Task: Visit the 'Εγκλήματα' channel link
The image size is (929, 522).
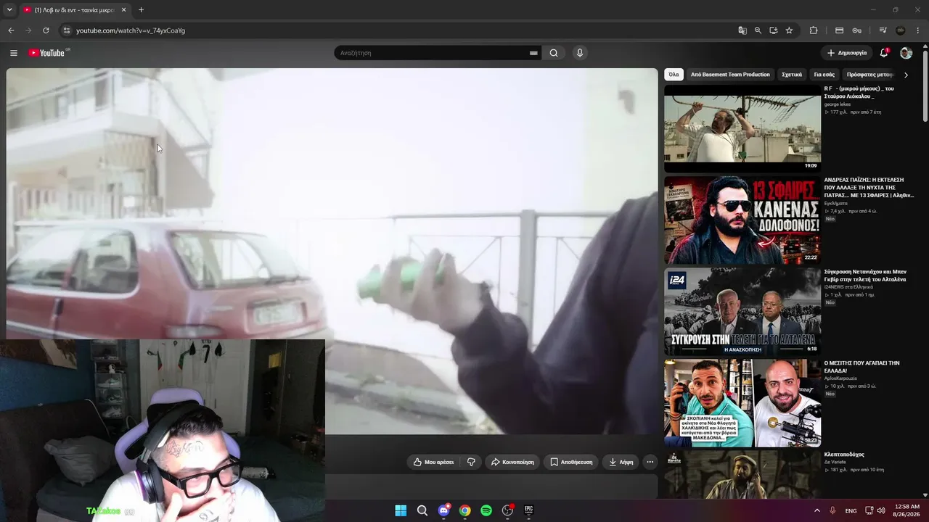Action: pyautogui.click(x=835, y=203)
